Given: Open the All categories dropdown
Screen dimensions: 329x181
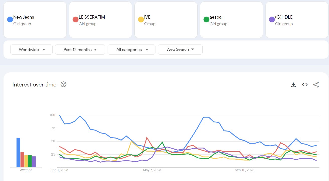Looking at the screenshot, I should tap(131, 50).
